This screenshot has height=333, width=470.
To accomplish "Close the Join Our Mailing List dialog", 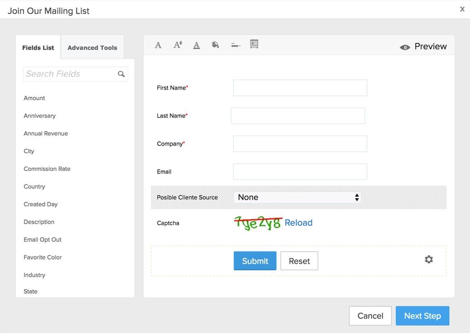I will [462, 9].
